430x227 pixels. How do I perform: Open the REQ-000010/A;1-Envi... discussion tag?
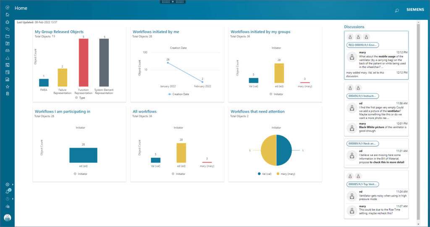[x=363, y=45]
